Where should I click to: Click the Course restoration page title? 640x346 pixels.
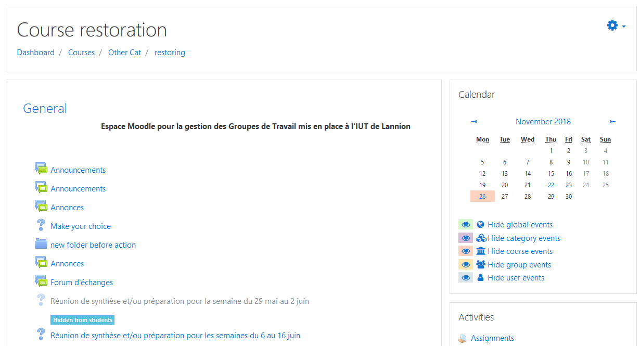92,30
